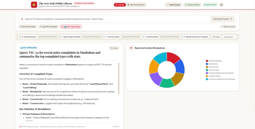Click the Gateway Router pipeline step
This screenshot has width=255, height=129.
[x=28, y=37]
